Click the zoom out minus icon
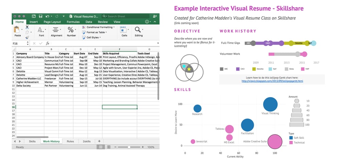Image resolution: width=340 pixels, height=166 pixels. click(115, 147)
